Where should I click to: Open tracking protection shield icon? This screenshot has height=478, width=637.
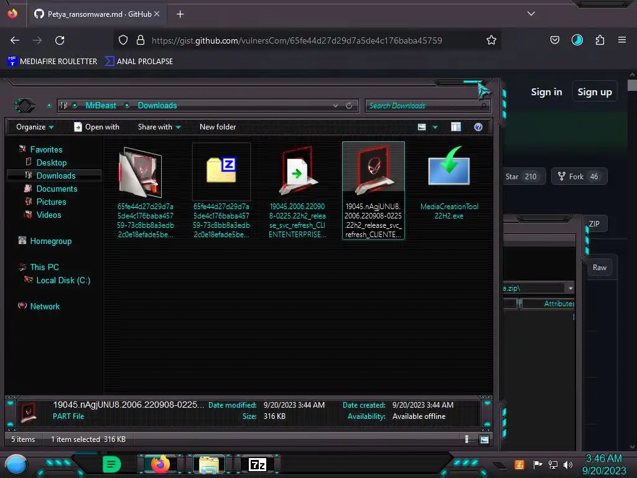123,40
